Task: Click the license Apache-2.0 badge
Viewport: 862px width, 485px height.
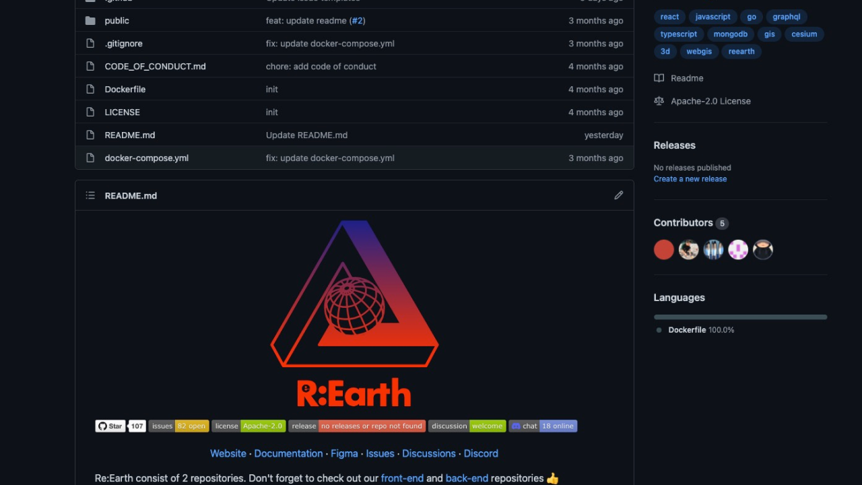Action: coord(248,426)
